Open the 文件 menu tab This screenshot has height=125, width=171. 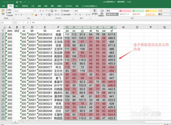pyautogui.click(x=4, y=6)
